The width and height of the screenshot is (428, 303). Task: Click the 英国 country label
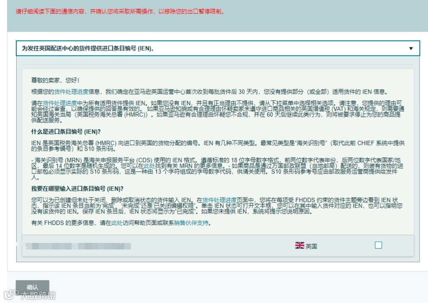[x=311, y=246]
